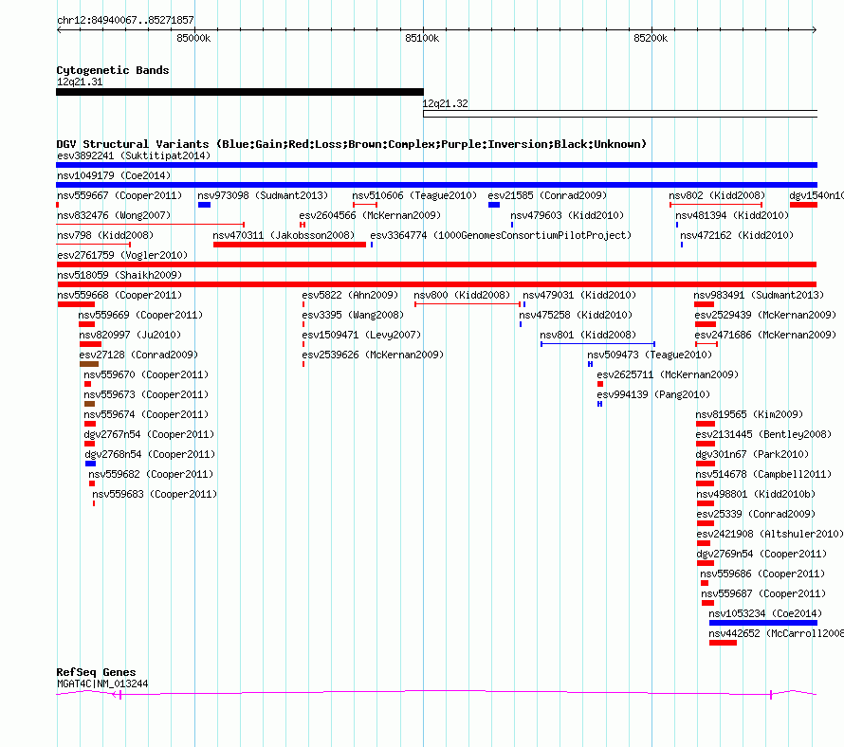The width and height of the screenshot is (844, 747).
Task: Select the esv27128 (Conrad2009) label
Action: click(138, 355)
